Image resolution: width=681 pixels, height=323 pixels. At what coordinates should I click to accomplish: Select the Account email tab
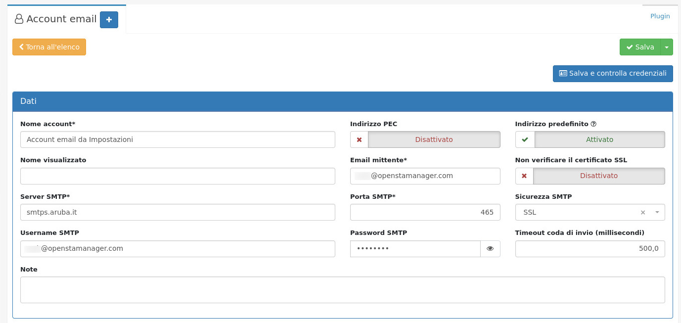click(x=56, y=19)
